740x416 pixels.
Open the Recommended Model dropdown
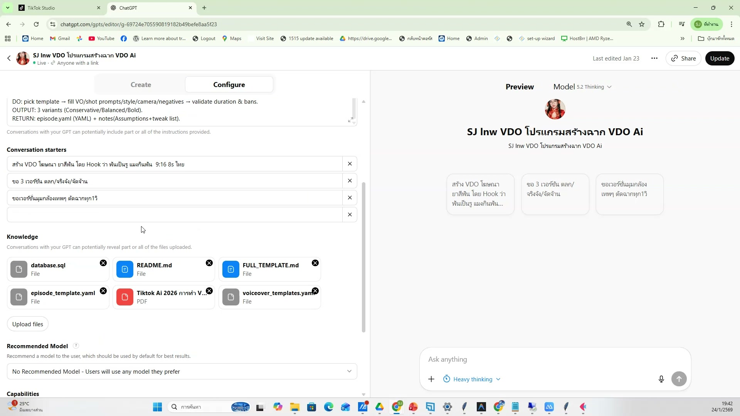click(182, 371)
